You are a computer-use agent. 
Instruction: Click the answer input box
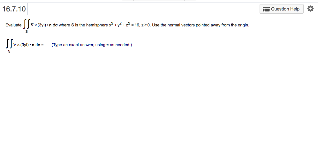pos(47,45)
